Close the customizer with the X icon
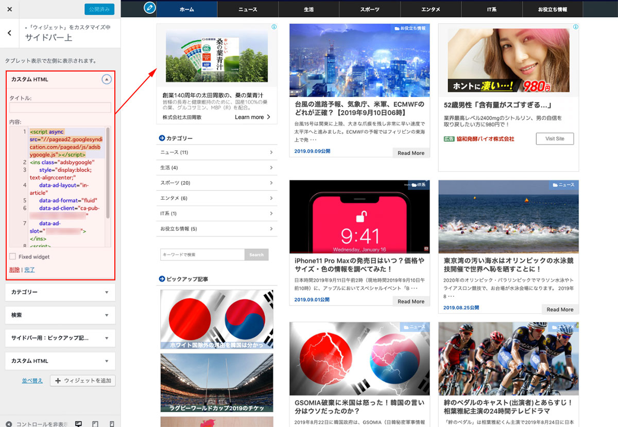This screenshot has height=427, width=618. click(x=9, y=9)
